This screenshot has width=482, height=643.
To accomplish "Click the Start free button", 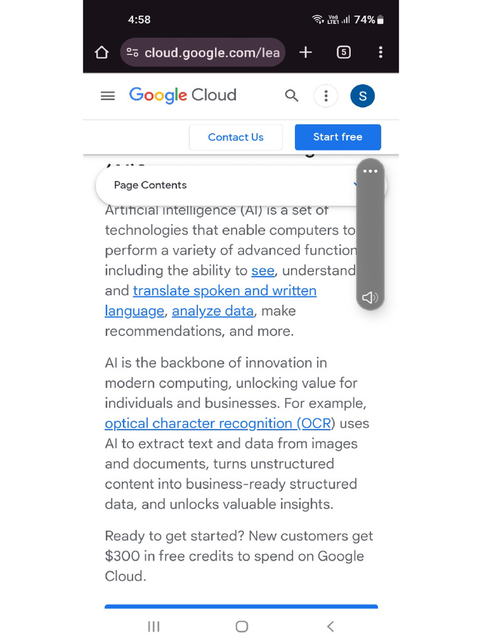I will point(338,137).
